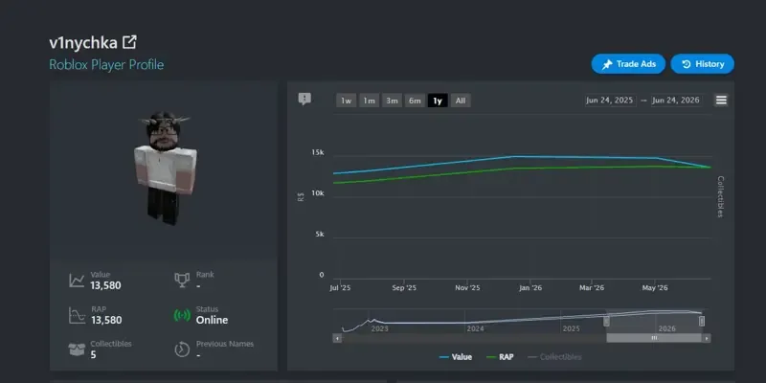This screenshot has width=766, height=383.
Task: Click the RAP figure 13,580
Action: pyautogui.click(x=106, y=320)
